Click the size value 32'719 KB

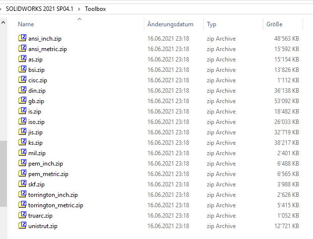[286, 132]
